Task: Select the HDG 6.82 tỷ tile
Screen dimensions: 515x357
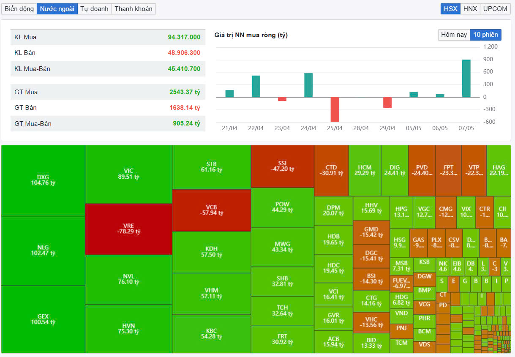Action: pos(401,300)
